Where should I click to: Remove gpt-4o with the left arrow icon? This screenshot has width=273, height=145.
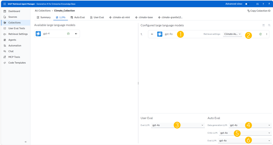click(x=152, y=34)
